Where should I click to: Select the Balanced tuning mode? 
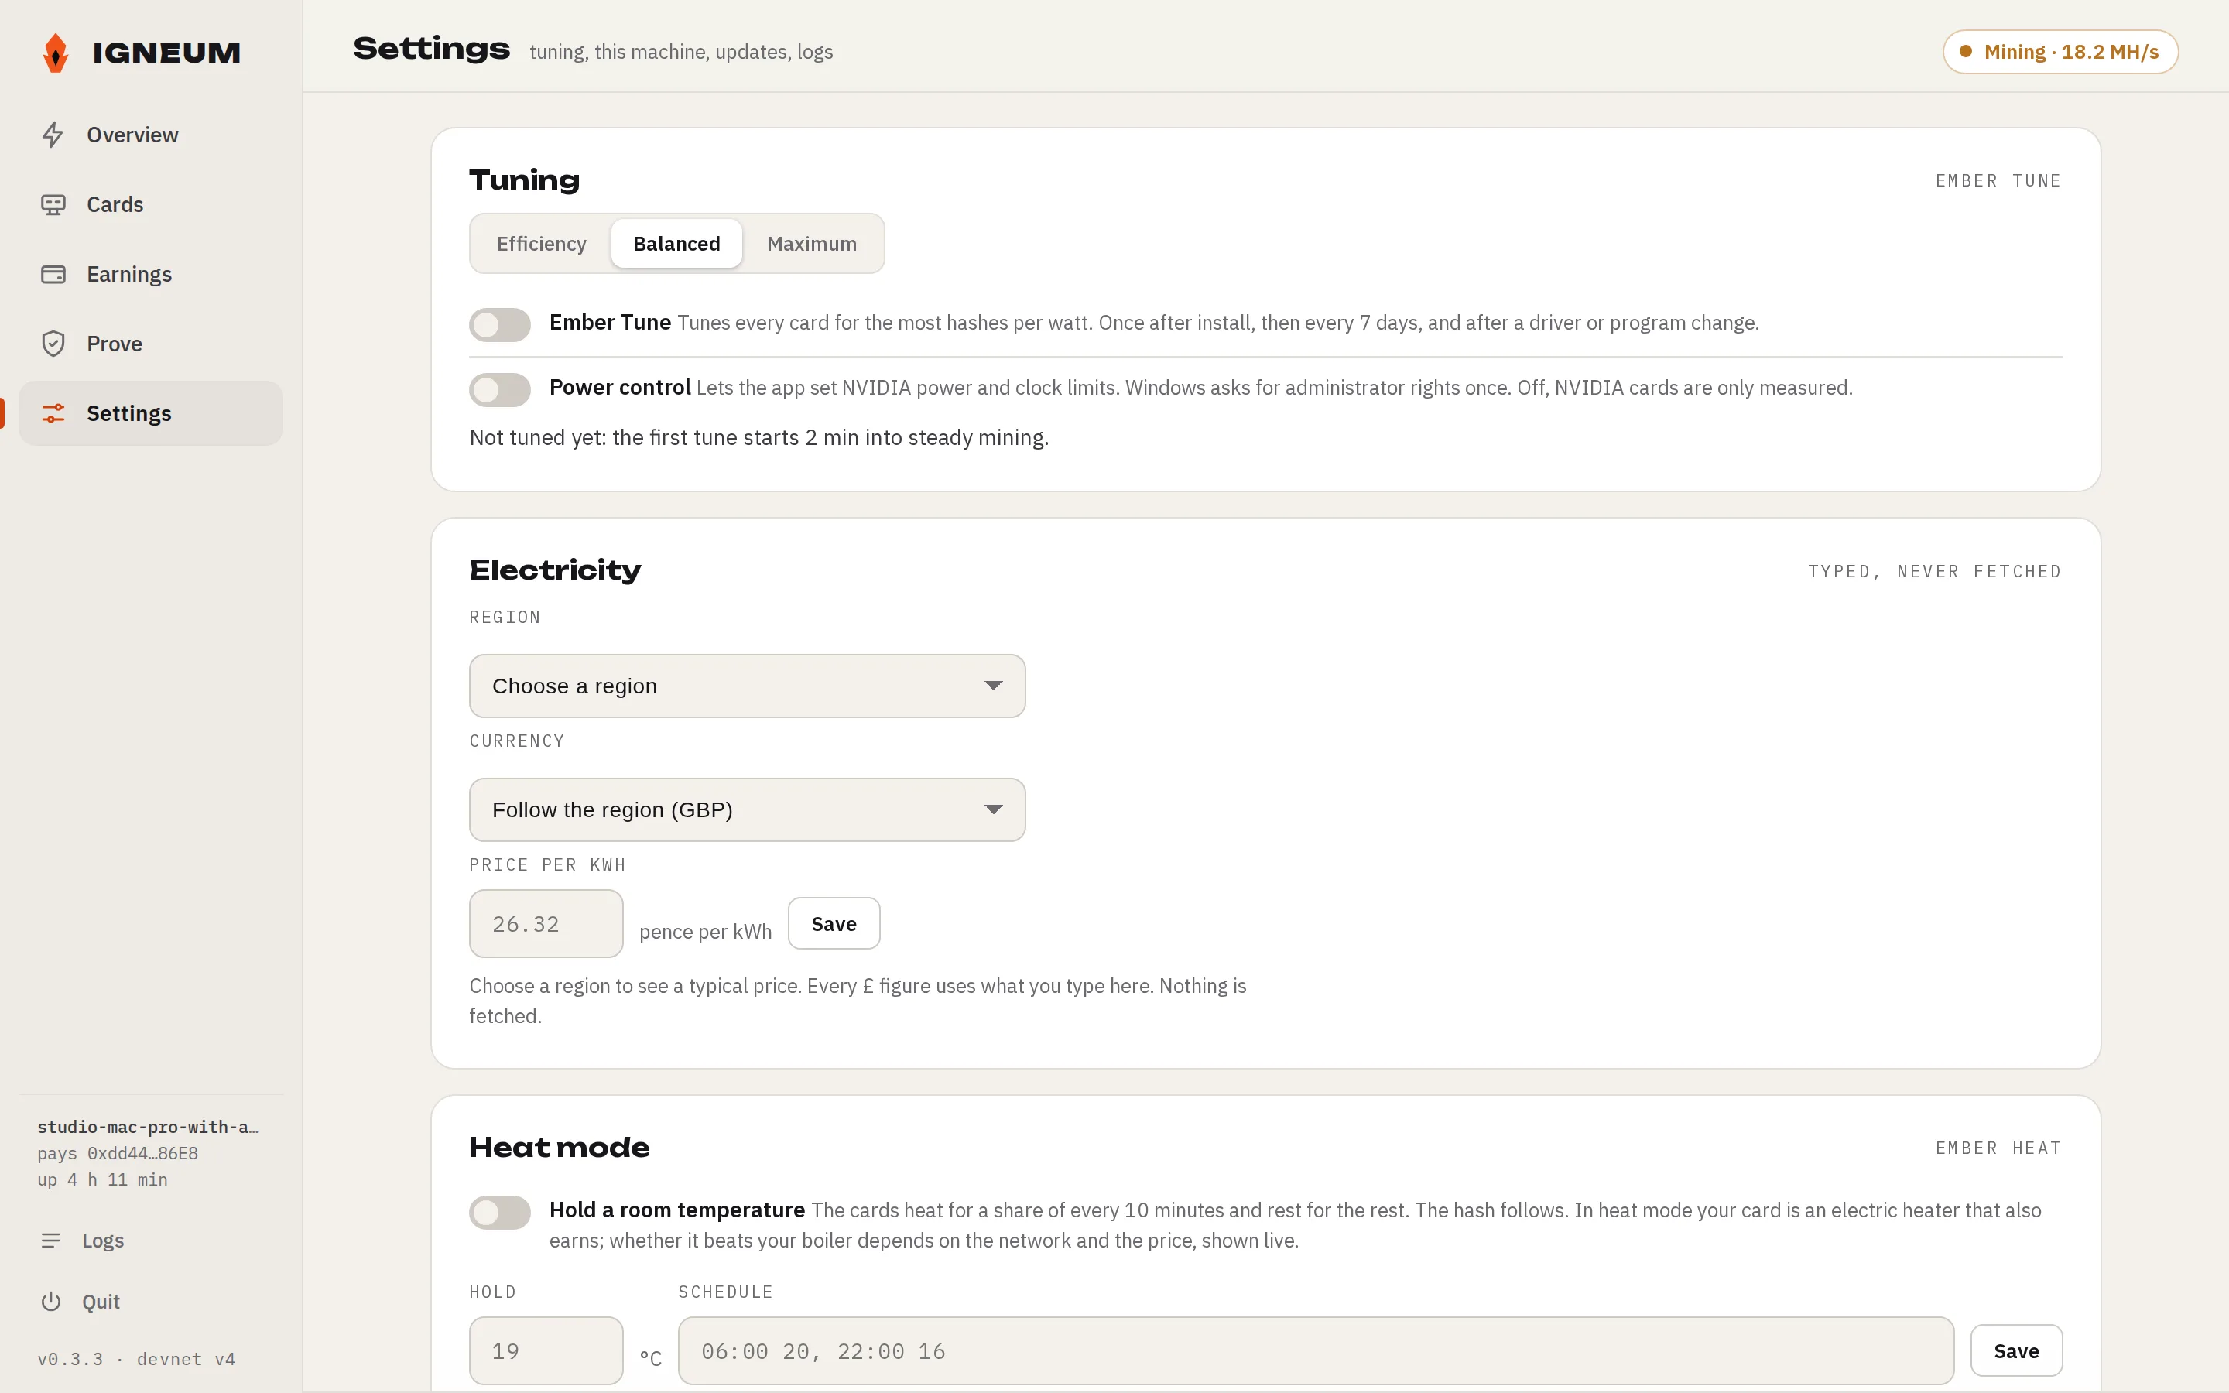point(677,244)
